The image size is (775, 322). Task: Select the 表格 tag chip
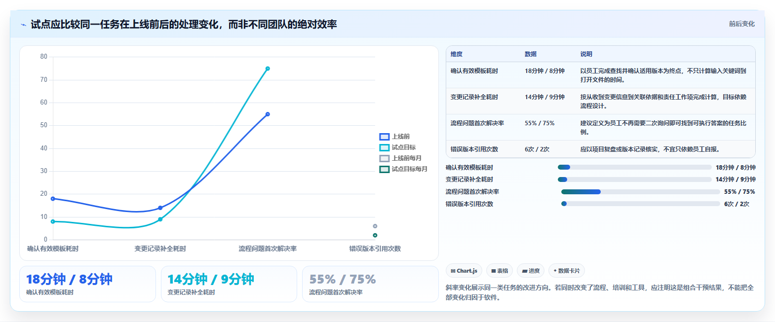point(500,271)
